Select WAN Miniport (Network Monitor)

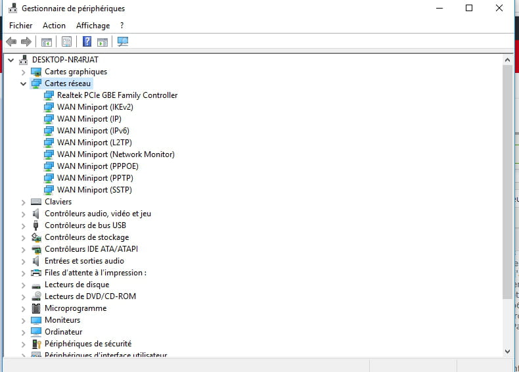coord(116,154)
